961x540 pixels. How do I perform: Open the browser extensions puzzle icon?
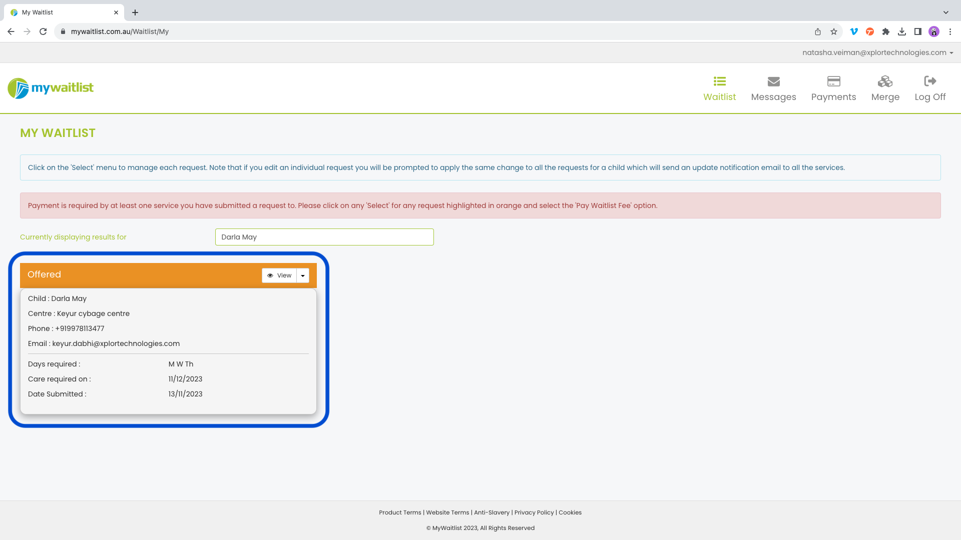(886, 31)
